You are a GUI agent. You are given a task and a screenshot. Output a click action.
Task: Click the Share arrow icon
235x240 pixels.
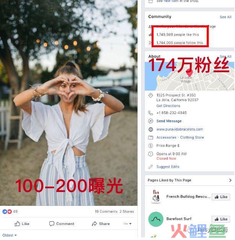[94, 223]
